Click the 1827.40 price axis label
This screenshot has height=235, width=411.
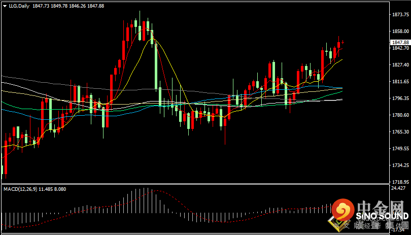(401, 65)
